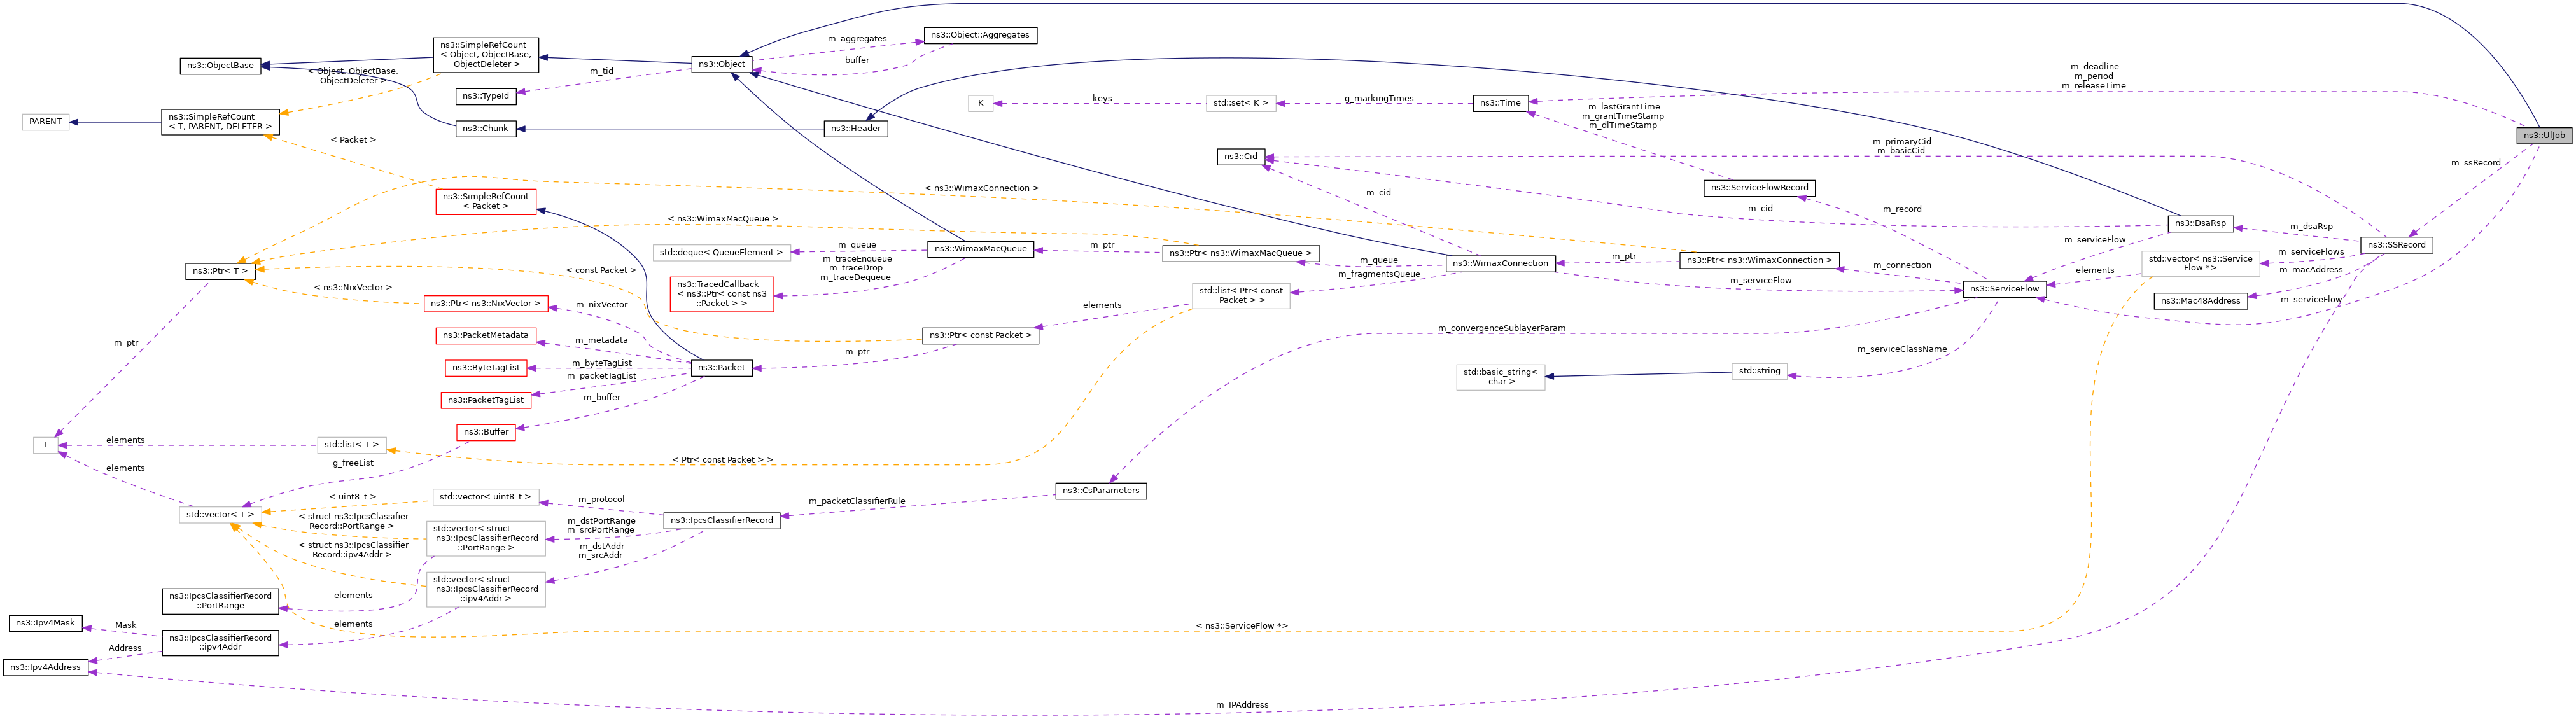This screenshot has width=2576, height=719.
Task: Open the ns3::SSRecord node
Action: (x=2396, y=245)
